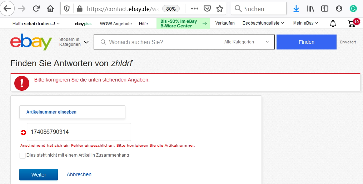Go to the browser home page

click(x=50, y=9)
